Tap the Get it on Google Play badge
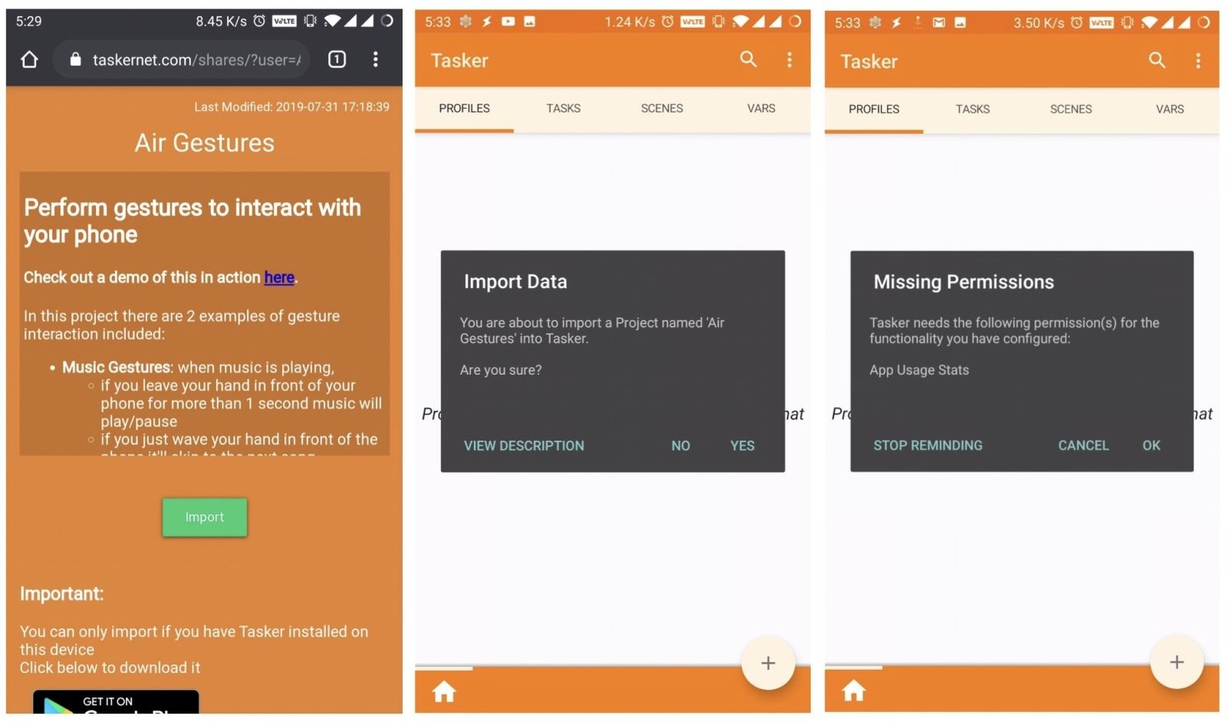The height and width of the screenshot is (722, 1227). click(116, 702)
